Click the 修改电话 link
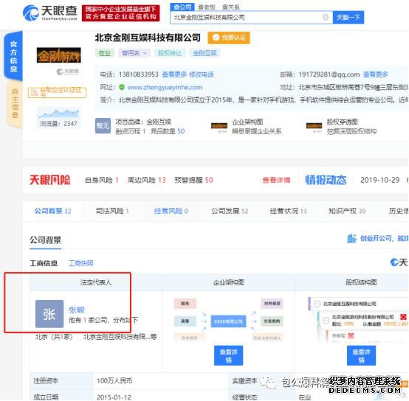The width and height of the screenshot is (409, 401). [x=201, y=74]
